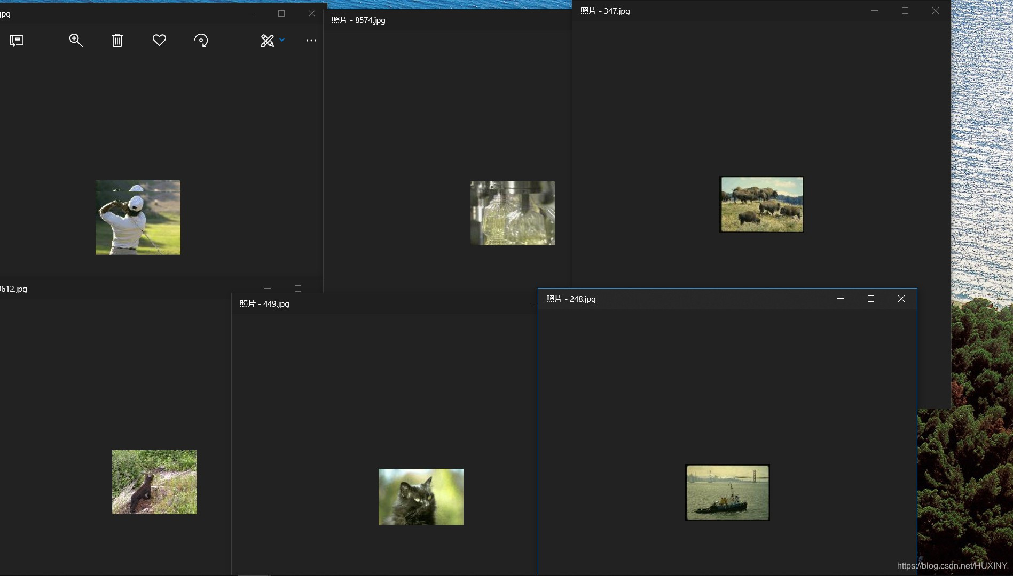This screenshot has height=576, width=1013.
Task: Rotate the golfer photo
Action: click(201, 41)
